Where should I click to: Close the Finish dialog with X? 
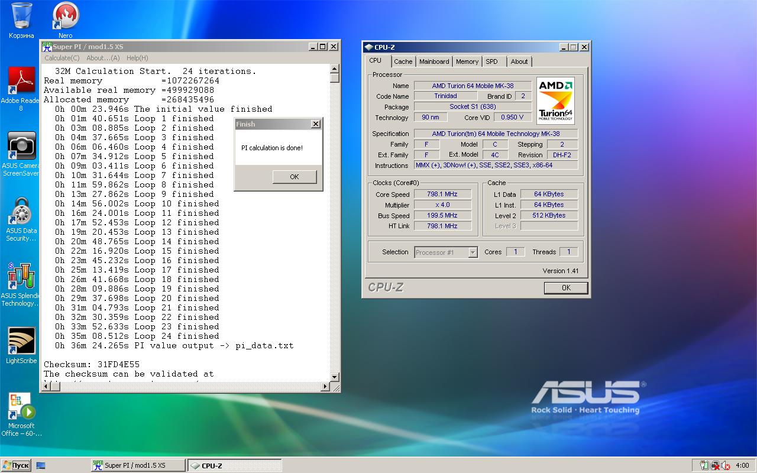coord(316,124)
